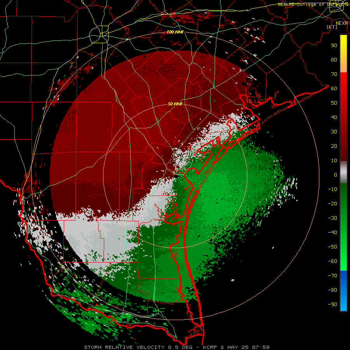The height and width of the screenshot is (350, 350).
Task: Click the "-50" value on the velocity scale
Action: [332, 247]
